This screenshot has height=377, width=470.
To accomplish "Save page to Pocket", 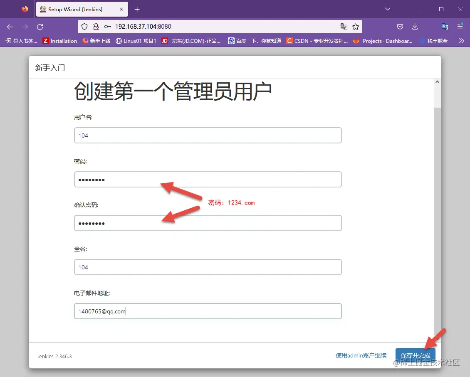I will pyautogui.click(x=400, y=27).
